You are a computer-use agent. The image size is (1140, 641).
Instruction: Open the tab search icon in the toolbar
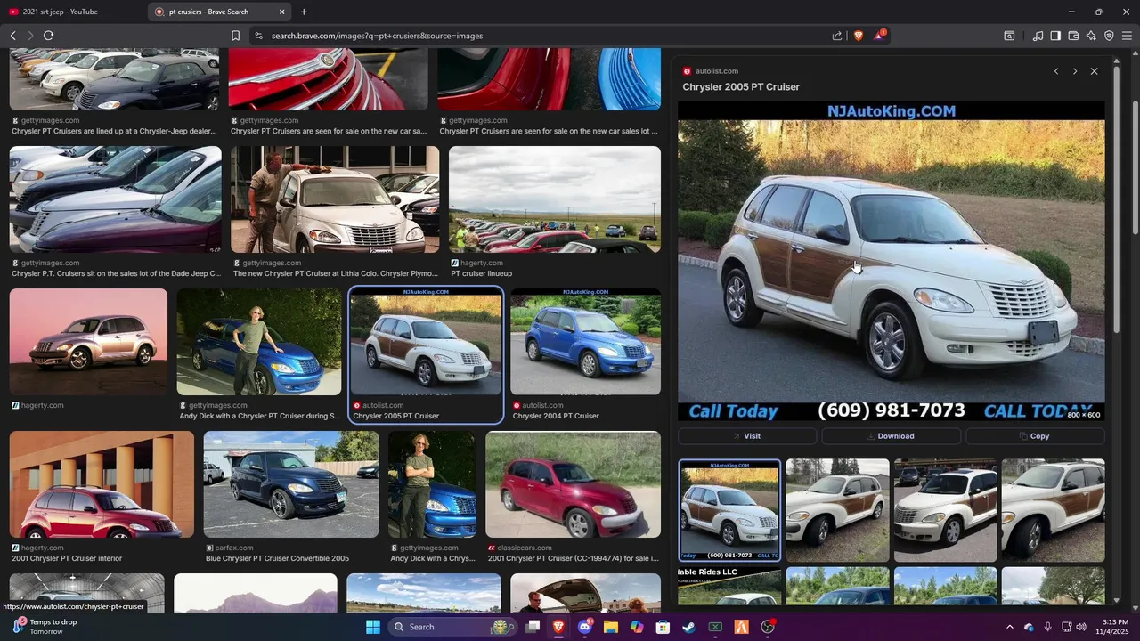[1009, 36]
